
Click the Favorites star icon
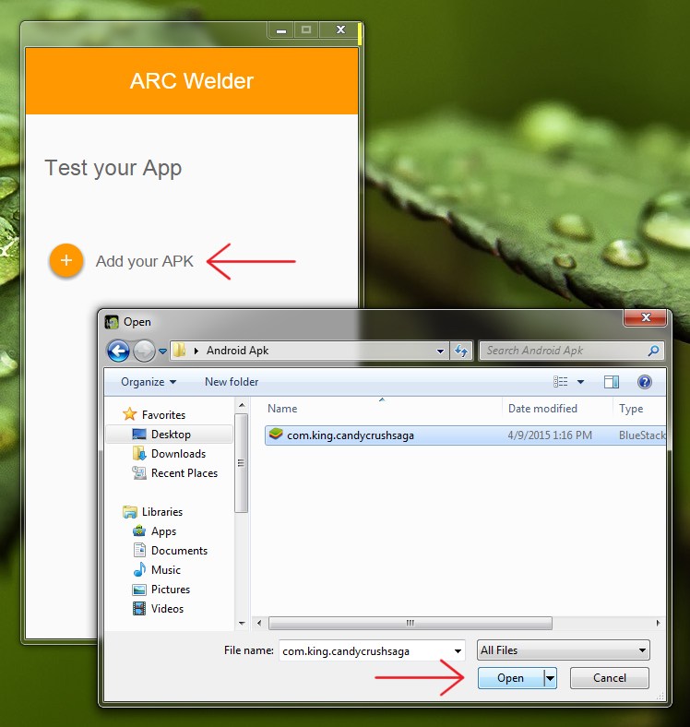(130, 414)
